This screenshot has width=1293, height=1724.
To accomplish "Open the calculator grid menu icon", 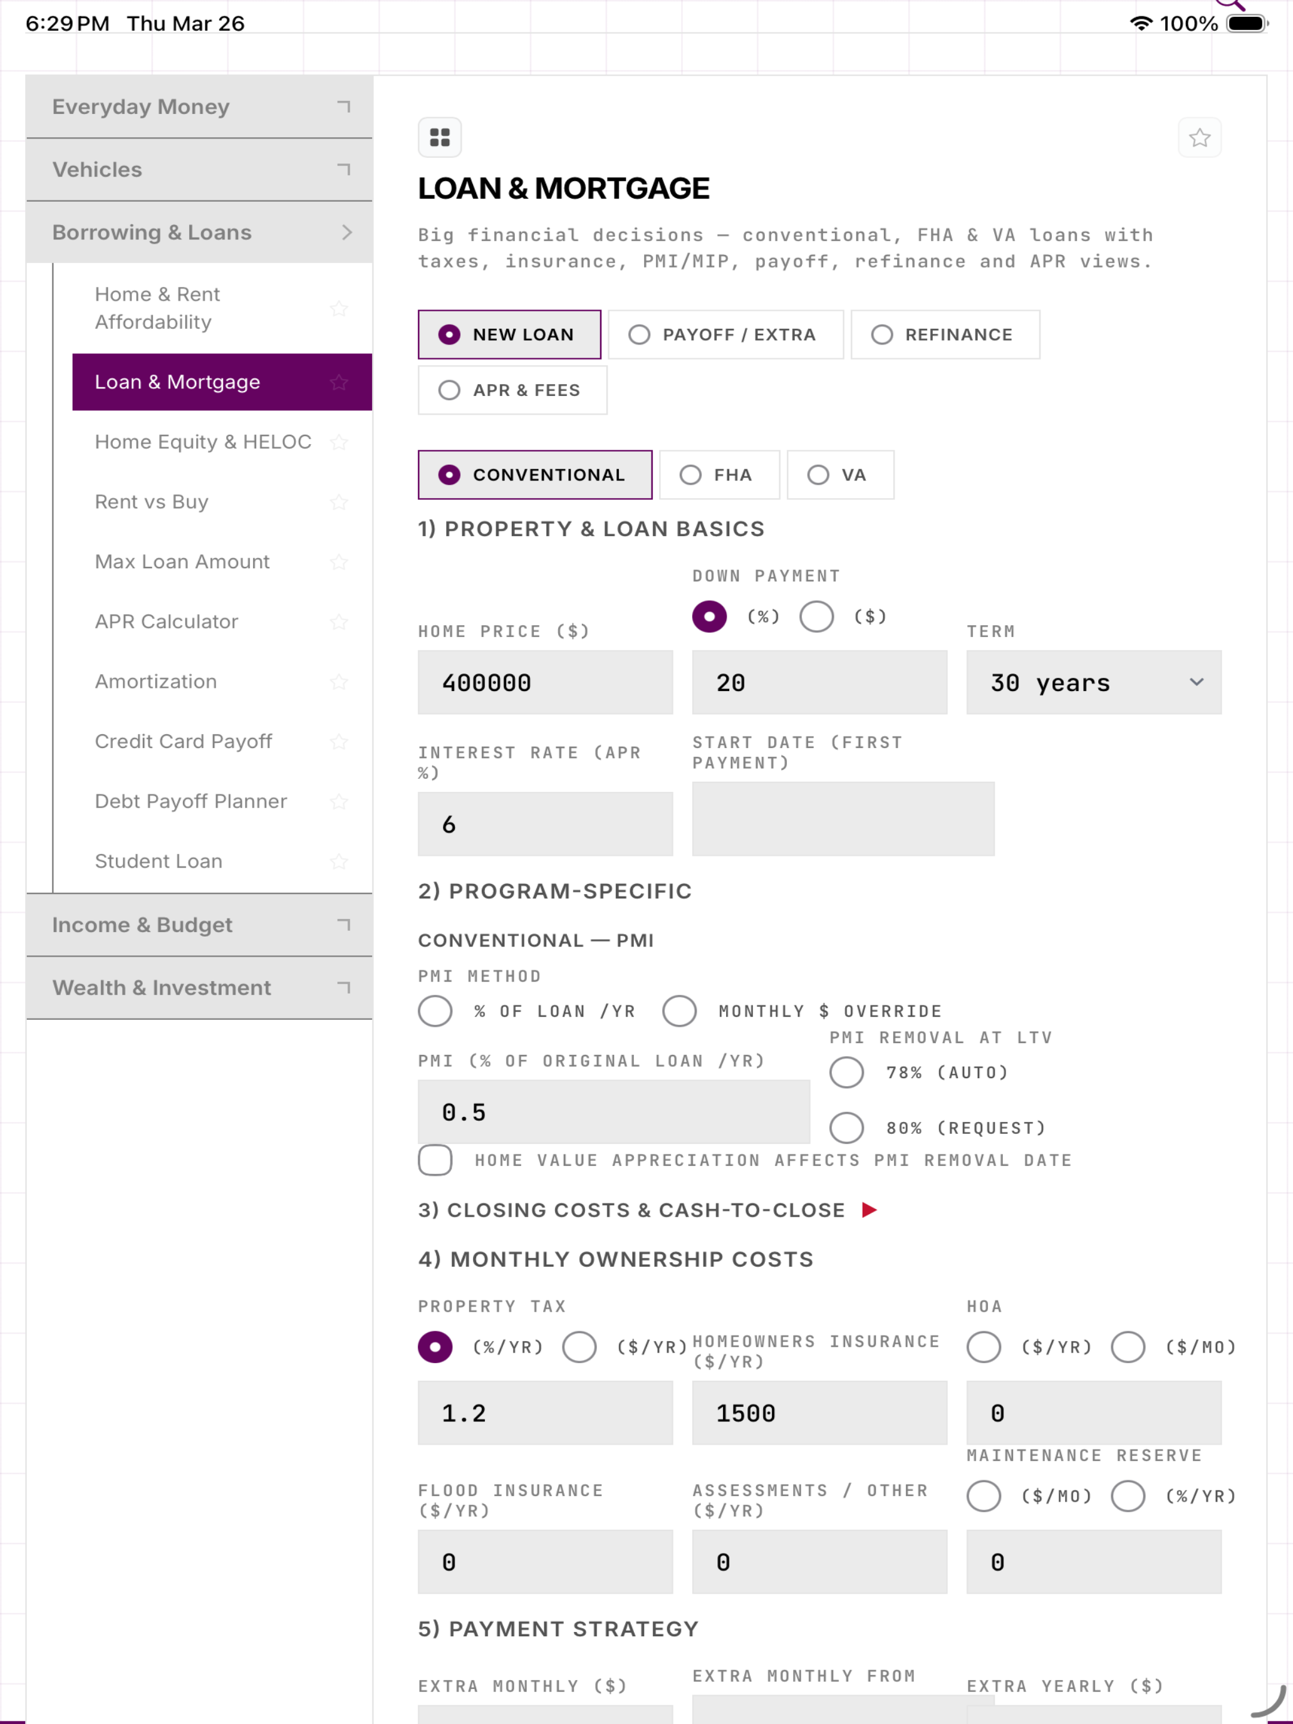I will 440,137.
